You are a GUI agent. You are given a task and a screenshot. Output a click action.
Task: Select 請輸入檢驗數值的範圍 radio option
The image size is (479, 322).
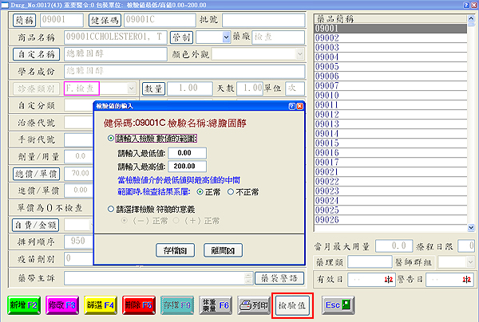111,139
